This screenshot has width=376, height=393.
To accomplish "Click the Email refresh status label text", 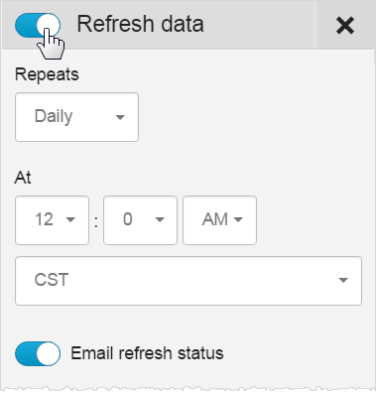I will [x=147, y=353].
